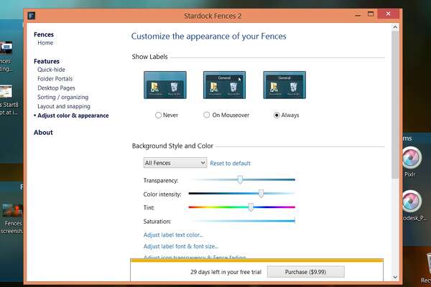Viewport: 431px width, 287px height.
Task: Open the Folder Portals page
Action: 55,79
